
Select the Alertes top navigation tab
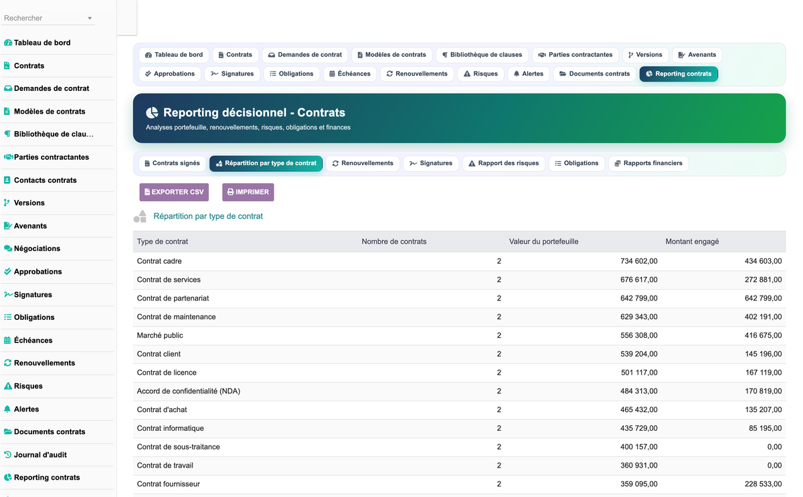[x=529, y=74]
